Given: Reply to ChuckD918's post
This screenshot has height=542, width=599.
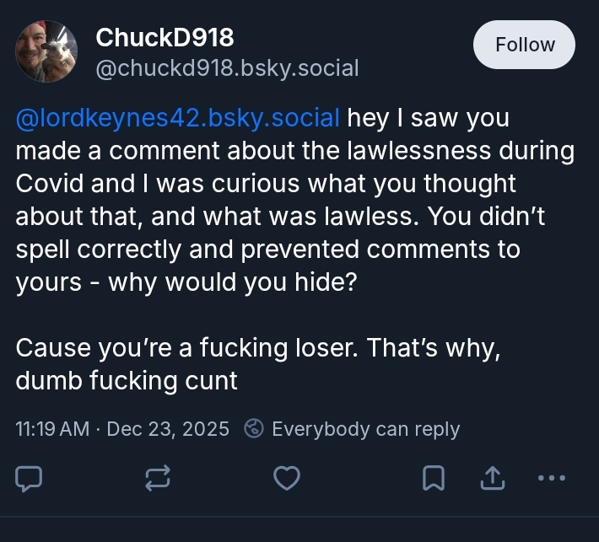Looking at the screenshot, I should [x=30, y=478].
